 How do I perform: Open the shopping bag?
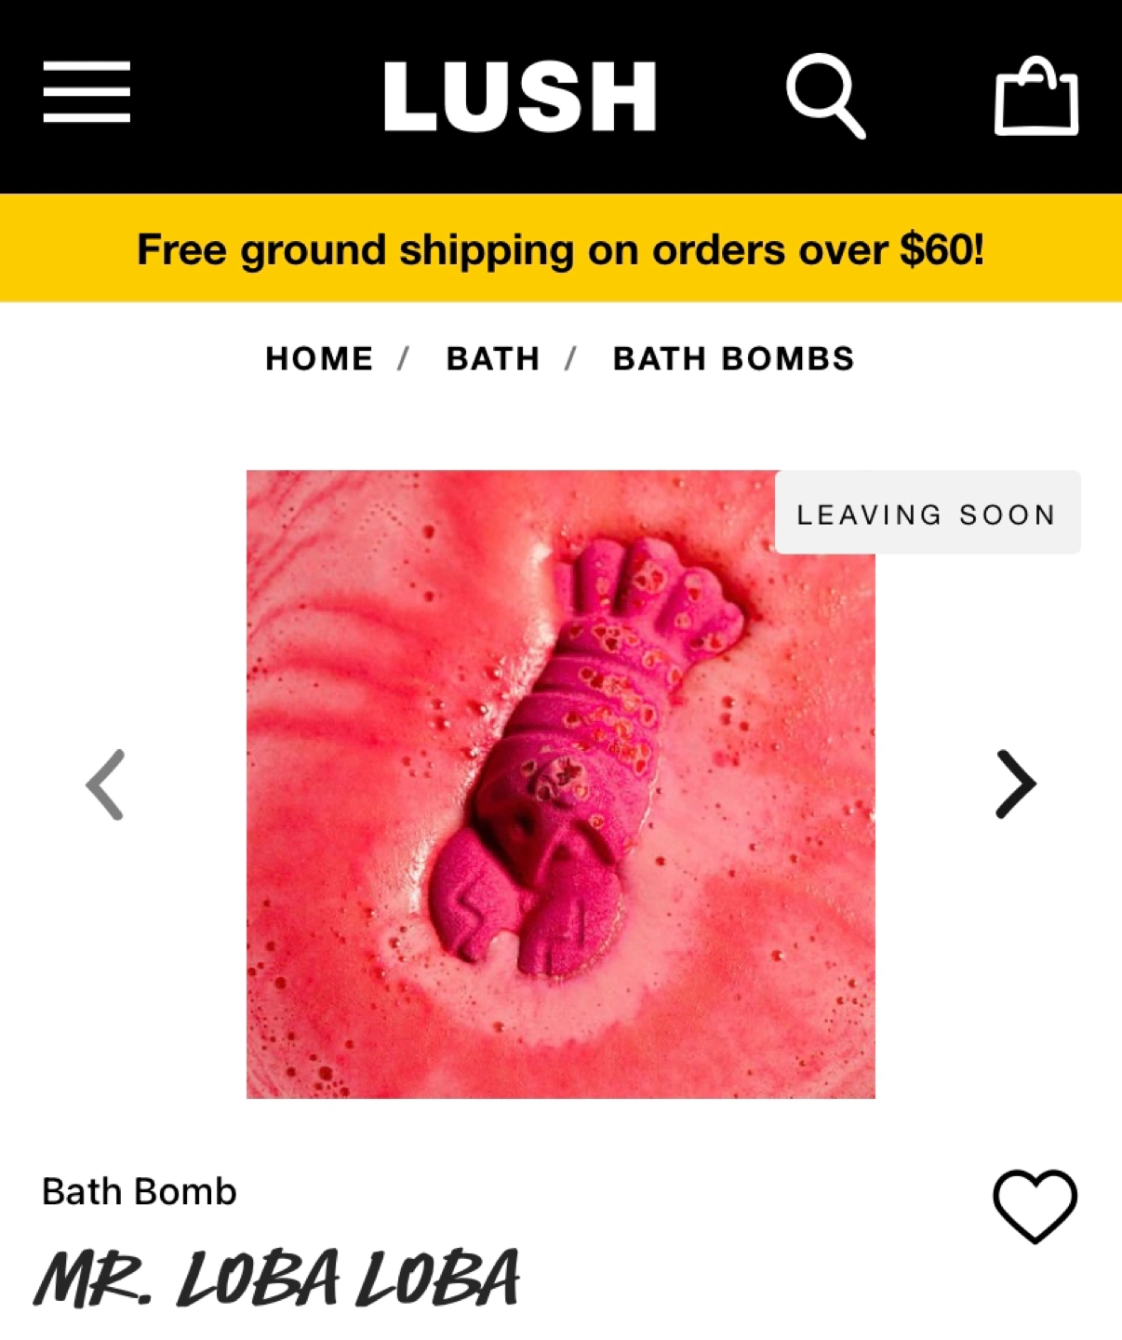pyautogui.click(x=1036, y=96)
